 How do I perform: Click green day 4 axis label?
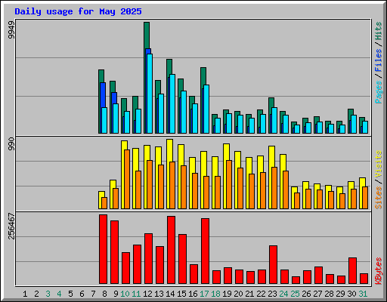[59, 294]
